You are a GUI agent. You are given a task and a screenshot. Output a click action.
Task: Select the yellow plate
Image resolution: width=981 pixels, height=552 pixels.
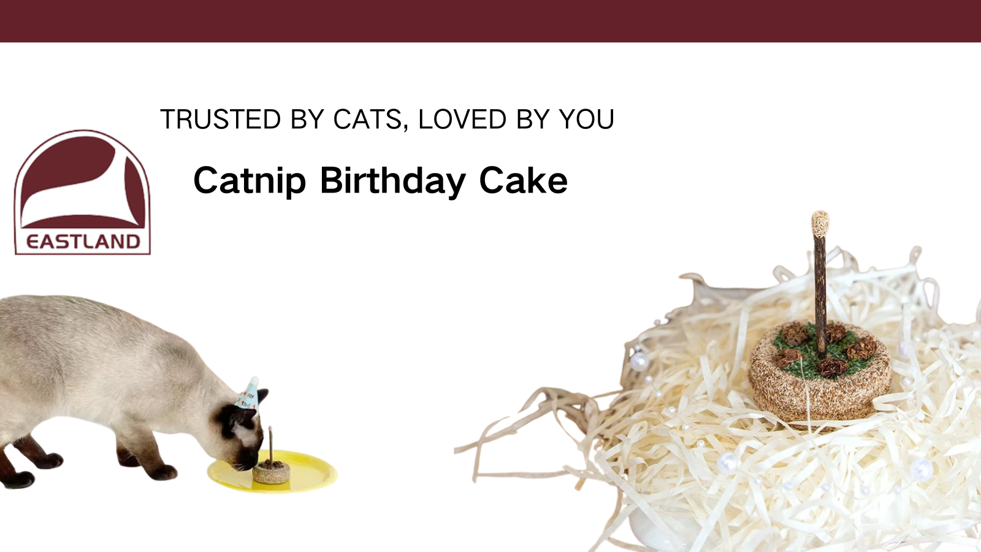(x=273, y=471)
